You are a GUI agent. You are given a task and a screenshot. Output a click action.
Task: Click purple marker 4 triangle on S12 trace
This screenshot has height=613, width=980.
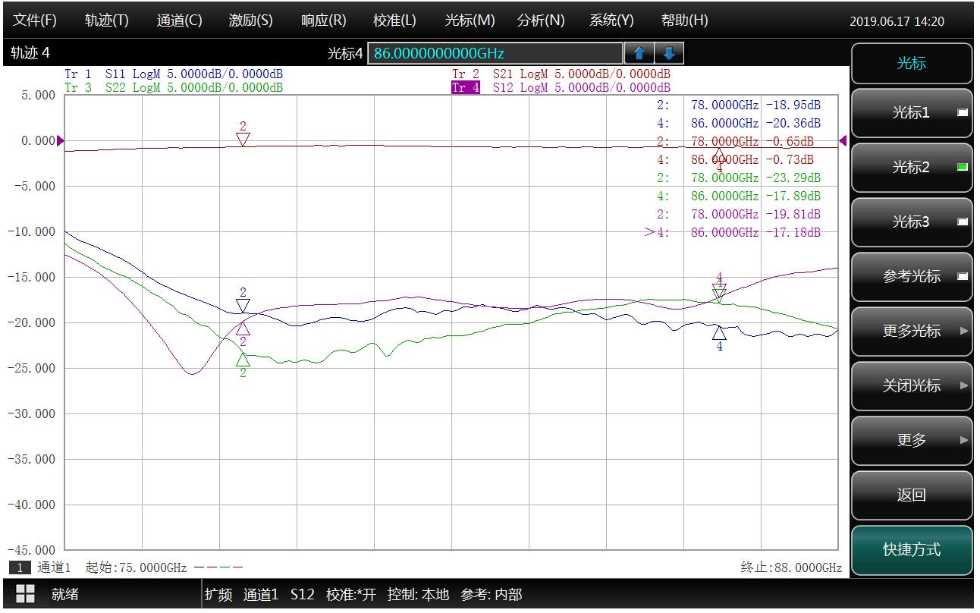719,291
